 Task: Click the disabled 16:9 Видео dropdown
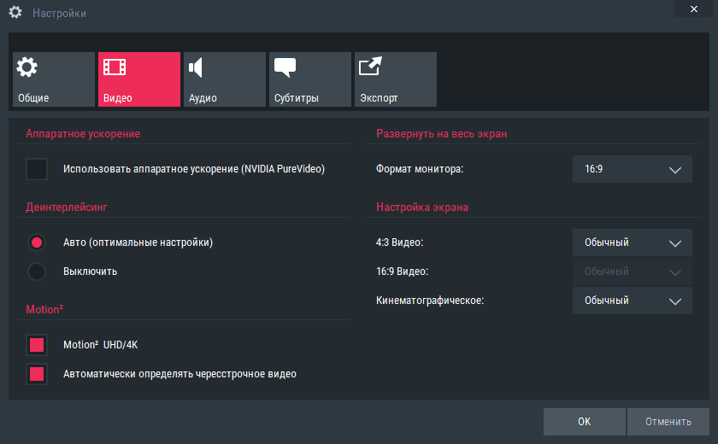coord(632,272)
